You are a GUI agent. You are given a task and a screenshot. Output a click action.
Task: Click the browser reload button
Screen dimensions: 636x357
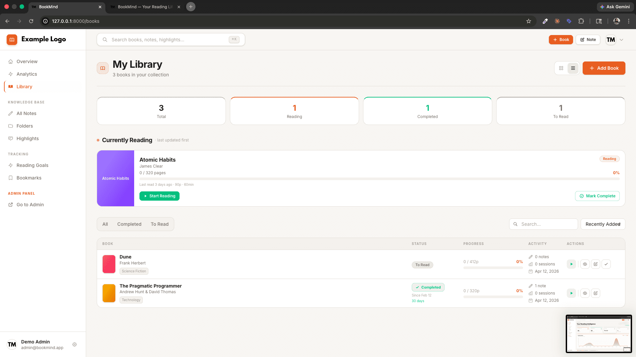(31, 21)
